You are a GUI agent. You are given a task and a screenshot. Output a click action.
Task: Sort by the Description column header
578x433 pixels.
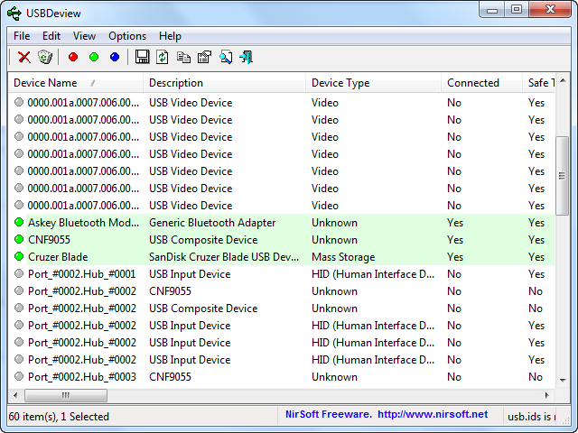(x=224, y=83)
